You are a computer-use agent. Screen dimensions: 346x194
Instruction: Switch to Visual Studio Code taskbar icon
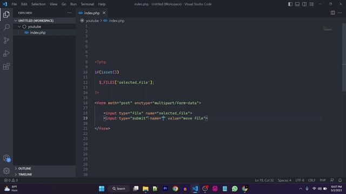click(195, 189)
